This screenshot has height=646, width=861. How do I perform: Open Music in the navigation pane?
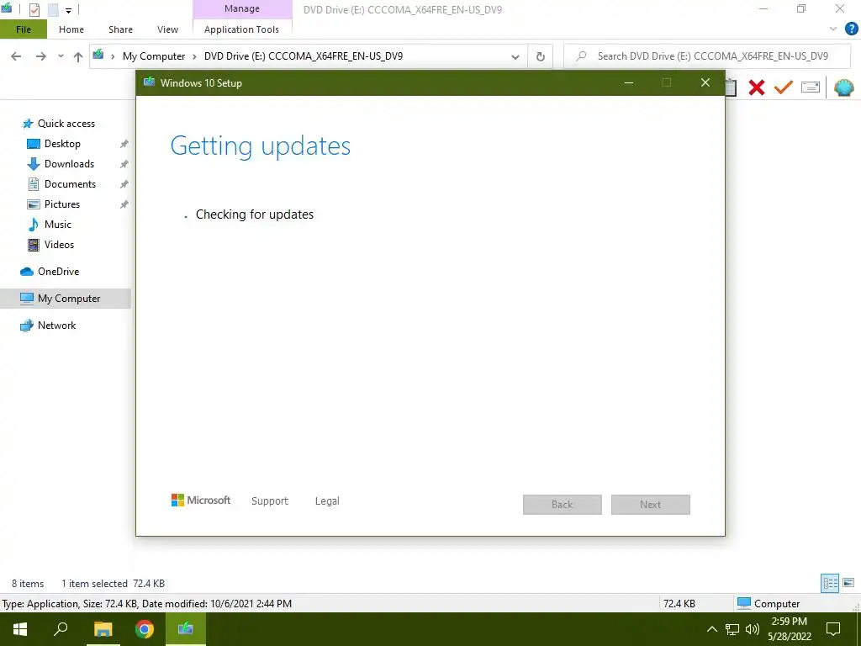[x=58, y=224]
